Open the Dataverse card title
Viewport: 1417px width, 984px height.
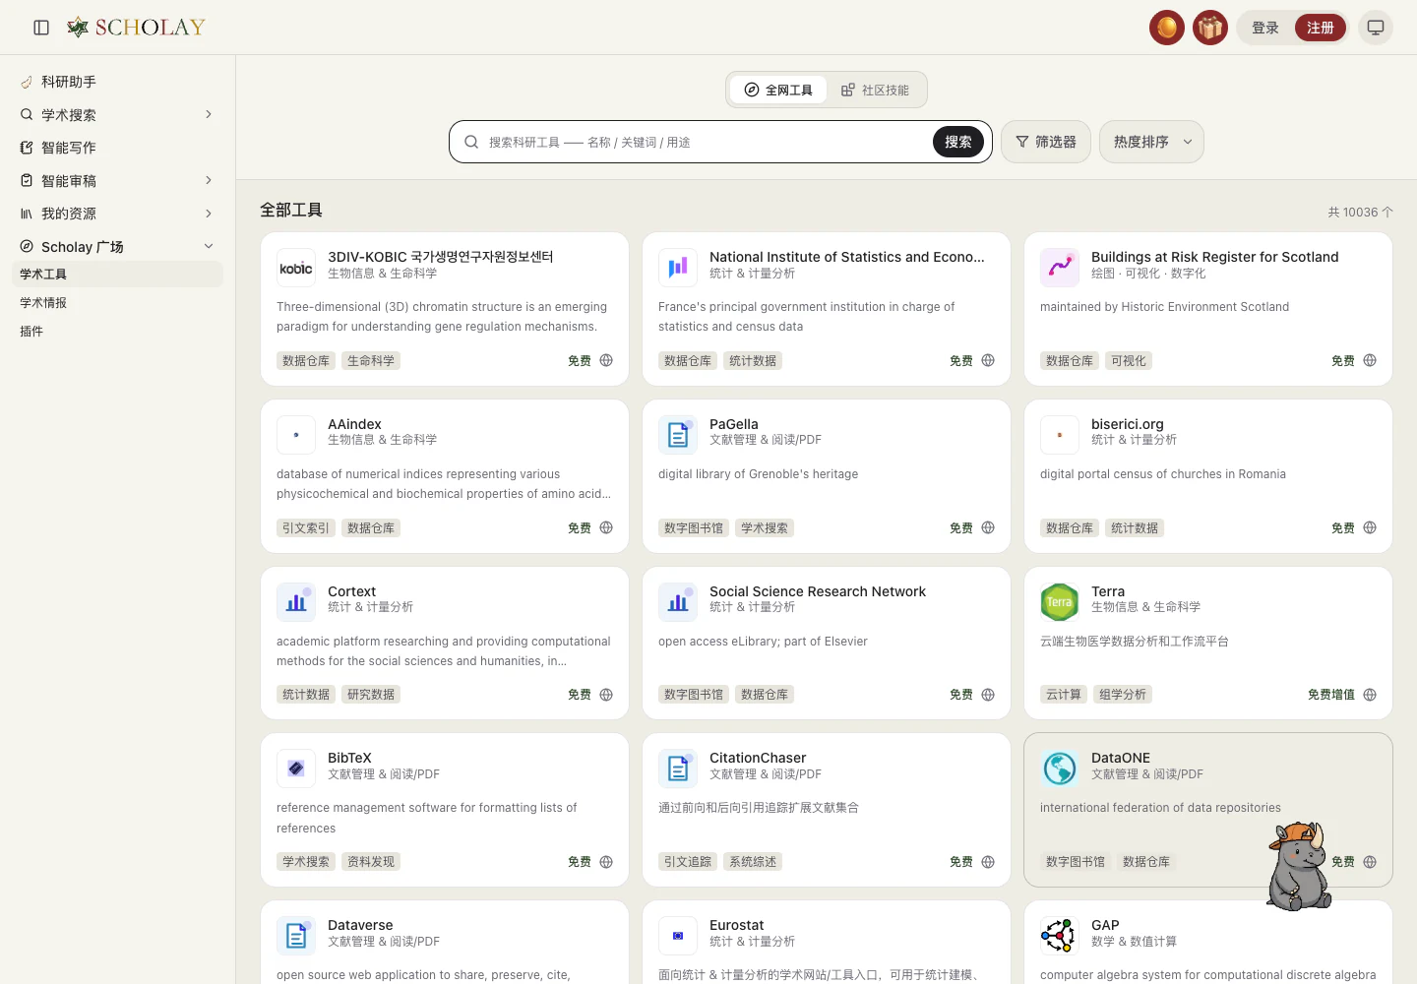pos(360,925)
